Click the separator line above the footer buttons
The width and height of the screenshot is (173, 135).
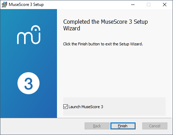coord(86,118)
